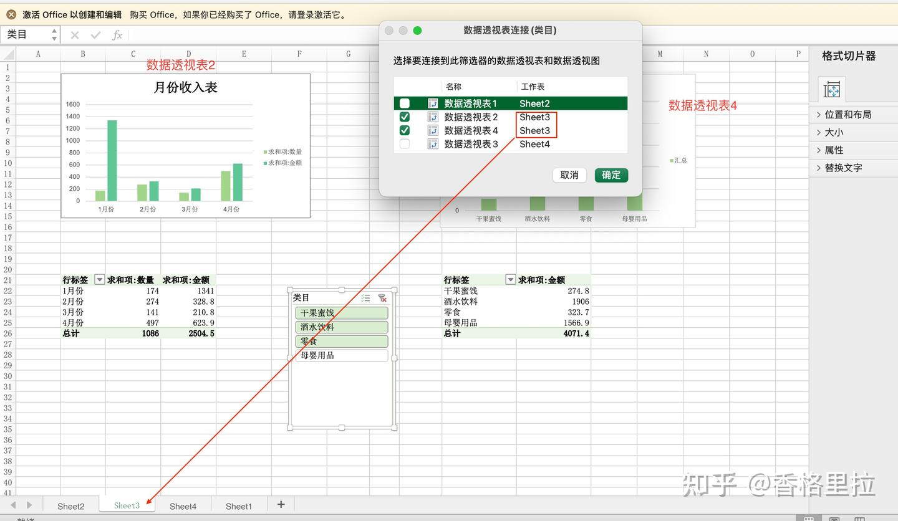Image resolution: width=898 pixels, height=521 pixels.
Task: Toggle multi-select in the 类目 slicer
Action: tap(365, 298)
